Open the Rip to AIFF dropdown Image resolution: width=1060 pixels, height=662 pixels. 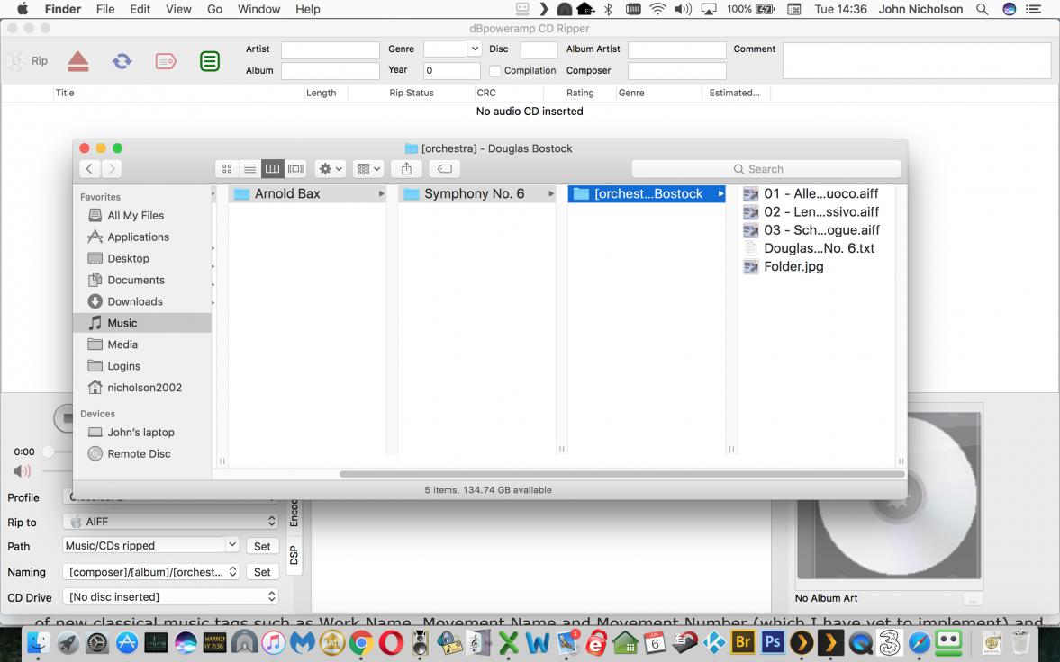[170, 522]
